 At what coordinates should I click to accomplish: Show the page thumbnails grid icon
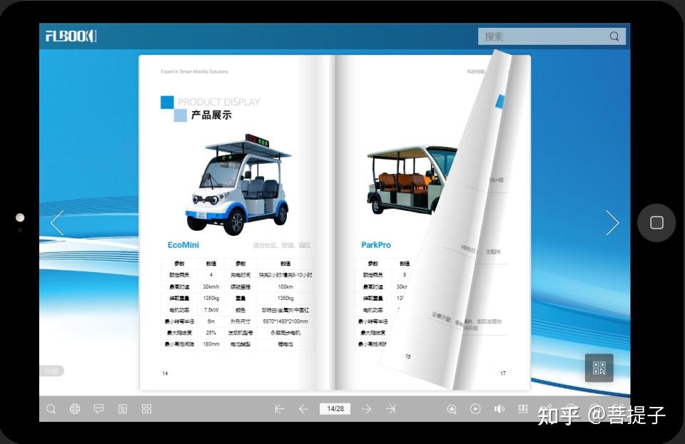[147, 409]
